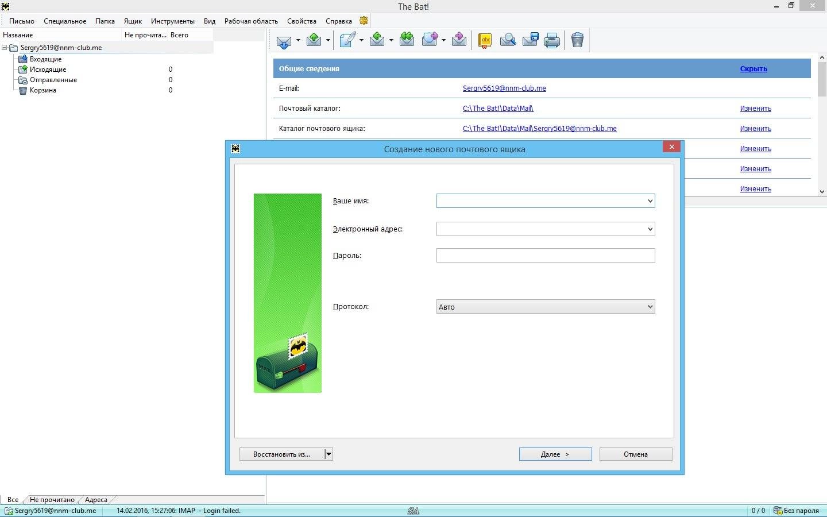
Task: Switch to the Все tab
Action: point(13,500)
